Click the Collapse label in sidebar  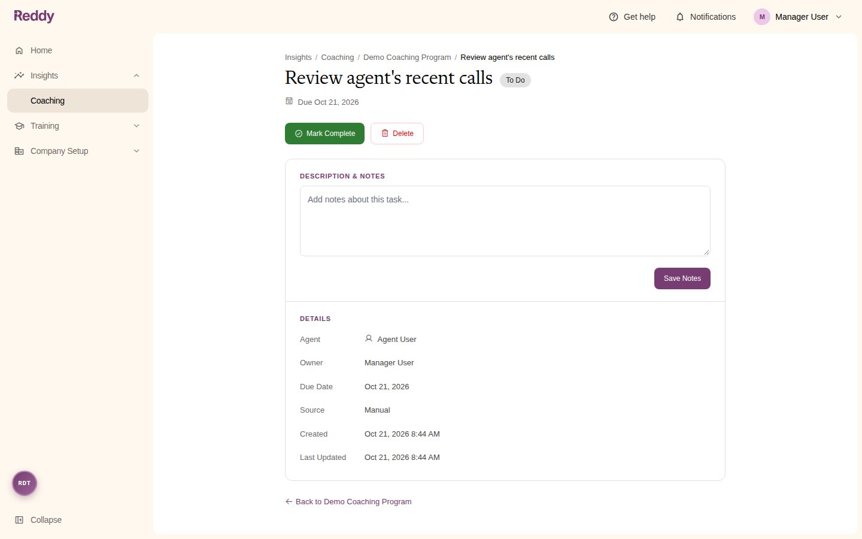[46, 520]
